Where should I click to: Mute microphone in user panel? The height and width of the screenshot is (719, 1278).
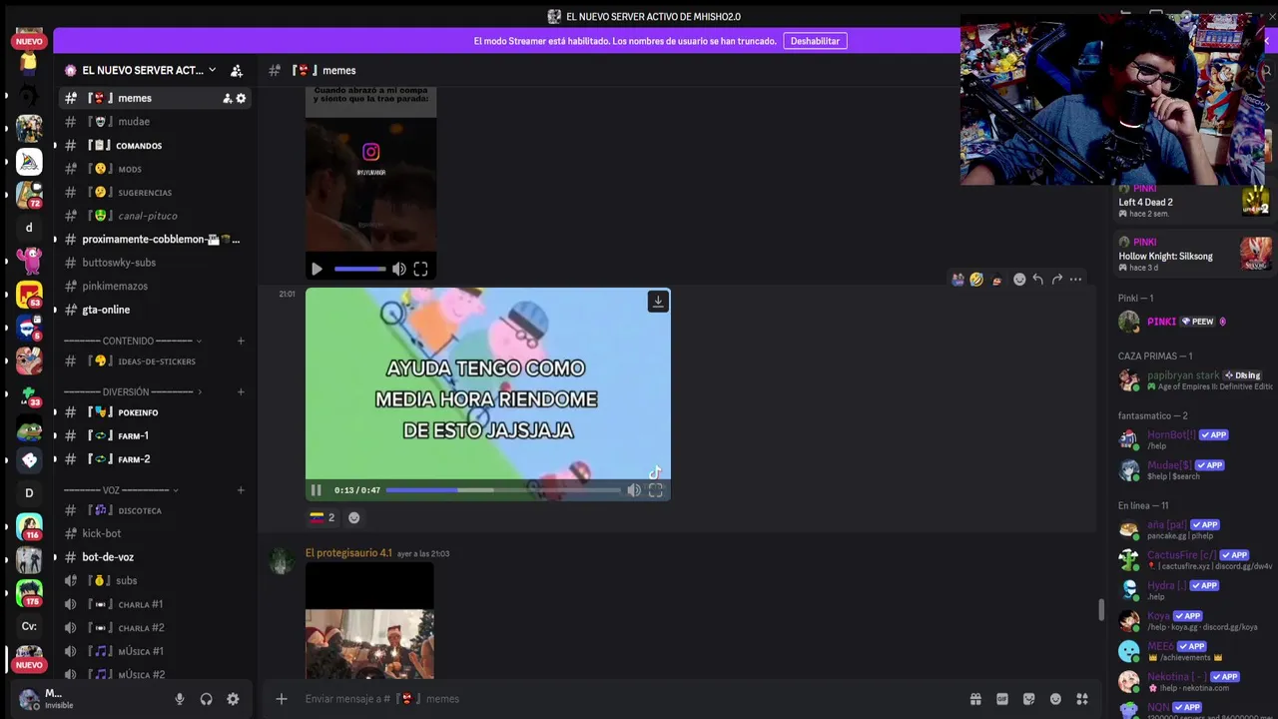[x=180, y=699]
